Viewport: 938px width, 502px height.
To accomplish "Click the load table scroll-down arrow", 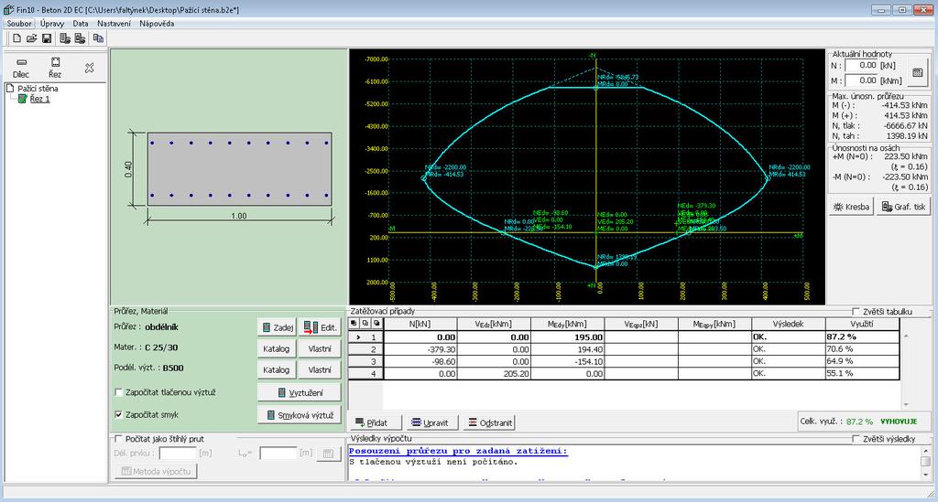I will [906, 404].
